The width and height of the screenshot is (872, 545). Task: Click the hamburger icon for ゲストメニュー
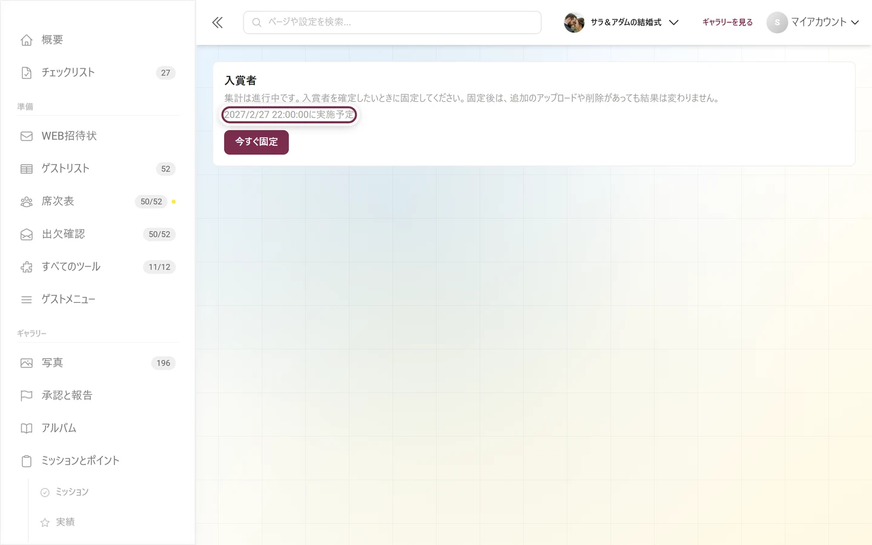(x=27, y=300)
